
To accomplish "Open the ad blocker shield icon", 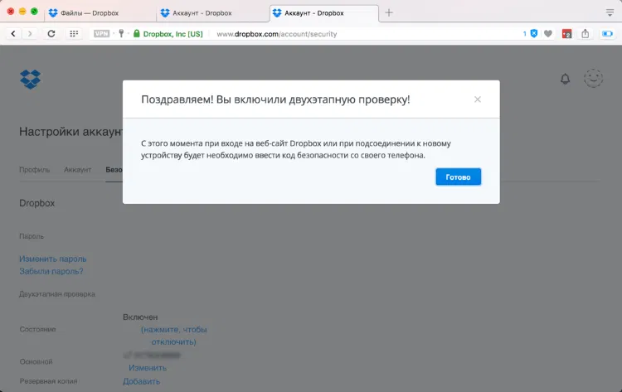I will (x=534, y=34).
